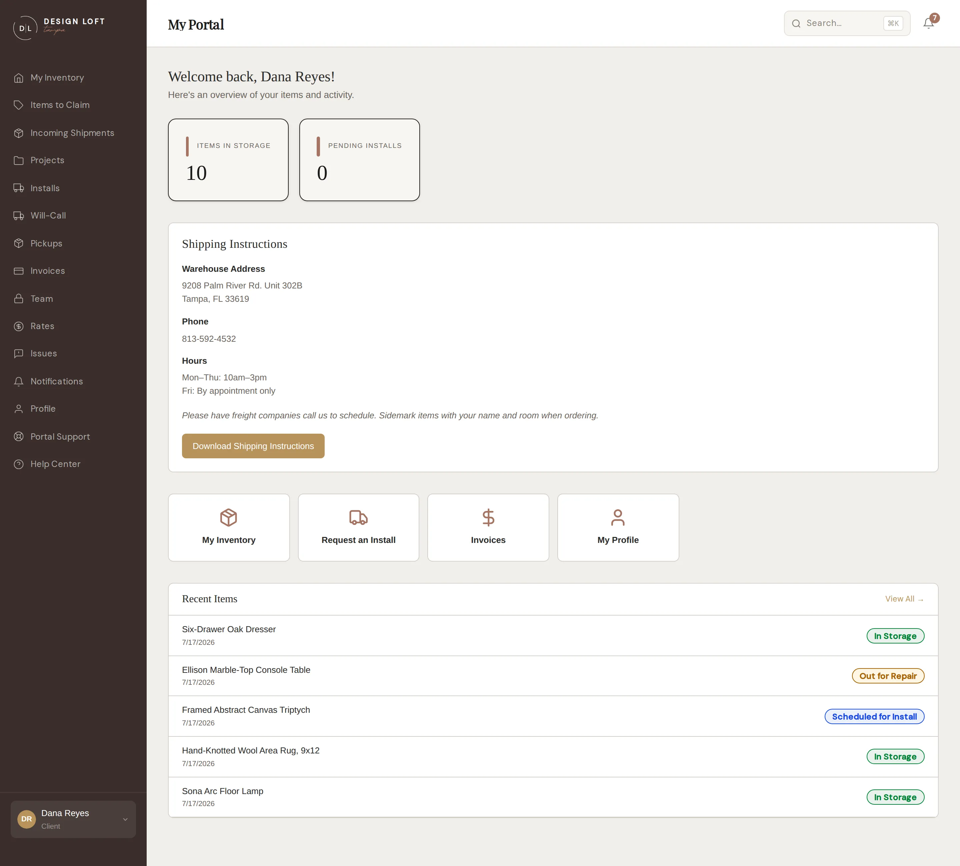Select Issues from the sidebar menu
960x866 pixels.
click(x=73, y=353)
